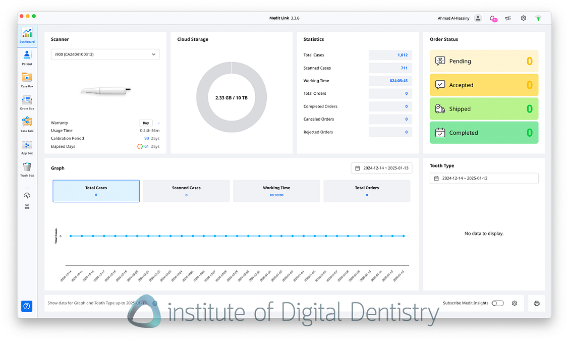569x341 pixels.
Task: Go to Order Box
Action: [27, 101]
